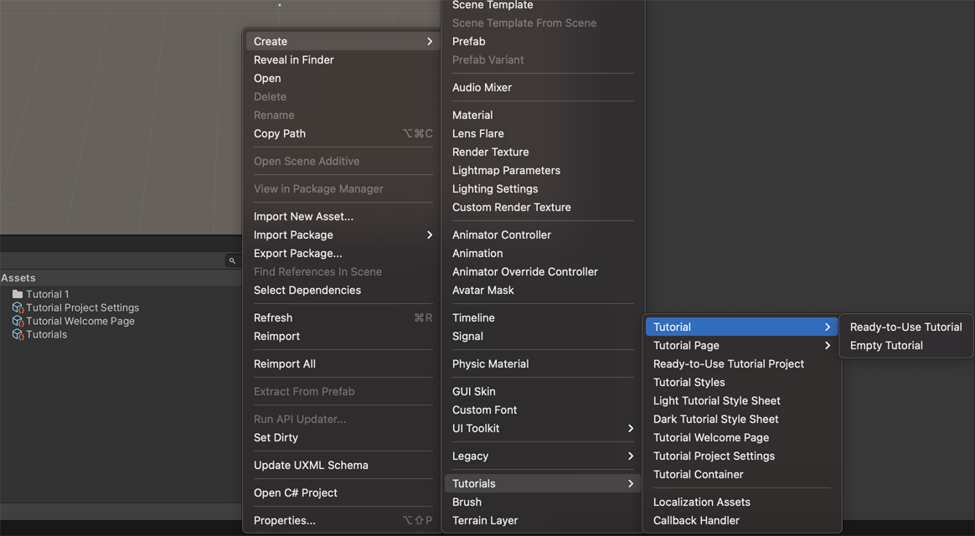Select Tutorial Welcome Page in Assets list
The width and height of the screenshot is (975, 536).
point(80,321)
